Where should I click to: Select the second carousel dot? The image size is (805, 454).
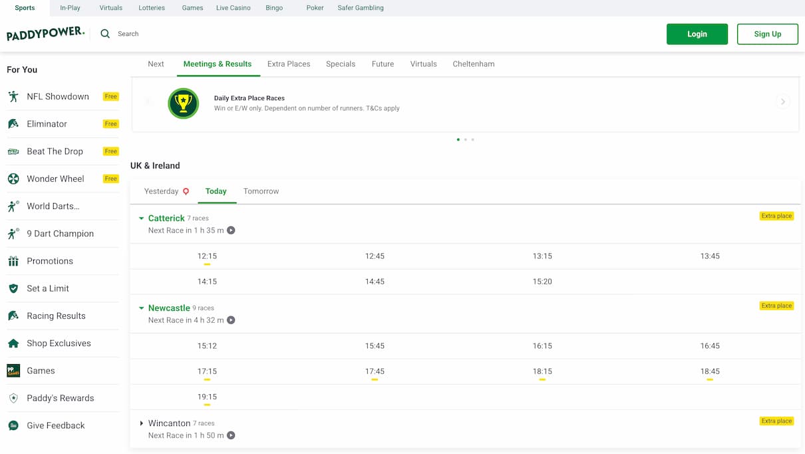click(466, 140)
